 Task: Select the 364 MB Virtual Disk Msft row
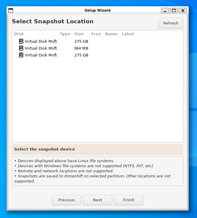[x=98, y=48]
